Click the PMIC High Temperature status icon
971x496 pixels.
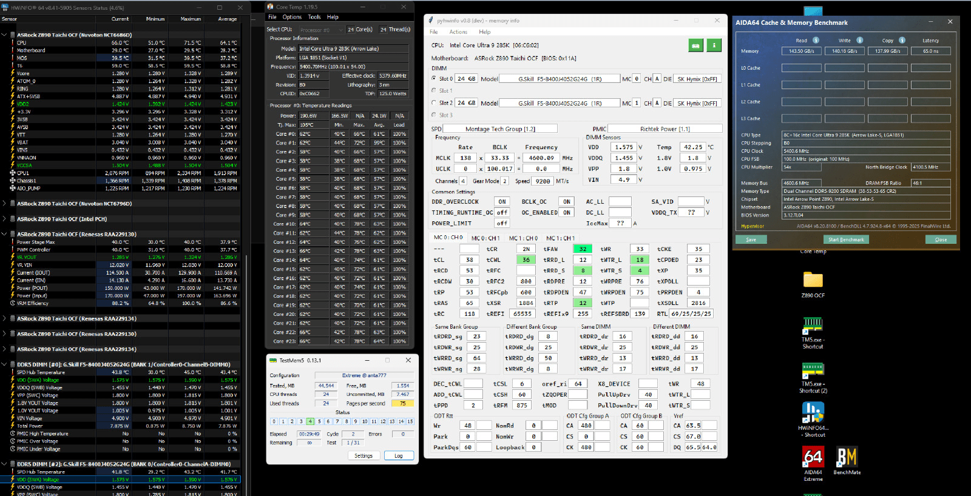(12, 434)
